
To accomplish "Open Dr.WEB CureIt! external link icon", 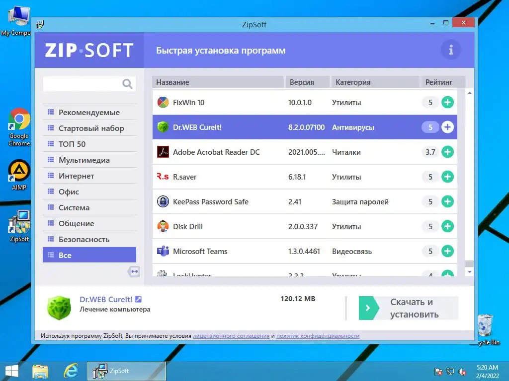I will pos(138,299).
